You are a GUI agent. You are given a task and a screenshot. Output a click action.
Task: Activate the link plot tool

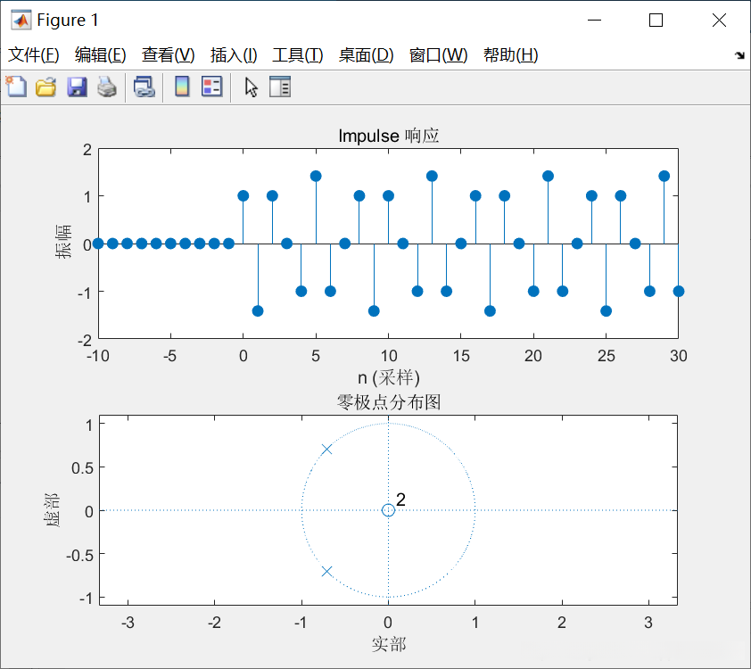144,87
